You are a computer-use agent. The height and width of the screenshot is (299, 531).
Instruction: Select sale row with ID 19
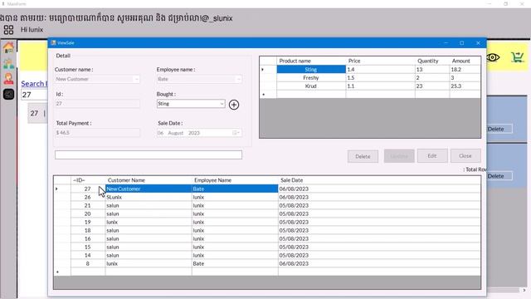pos(267,222)
